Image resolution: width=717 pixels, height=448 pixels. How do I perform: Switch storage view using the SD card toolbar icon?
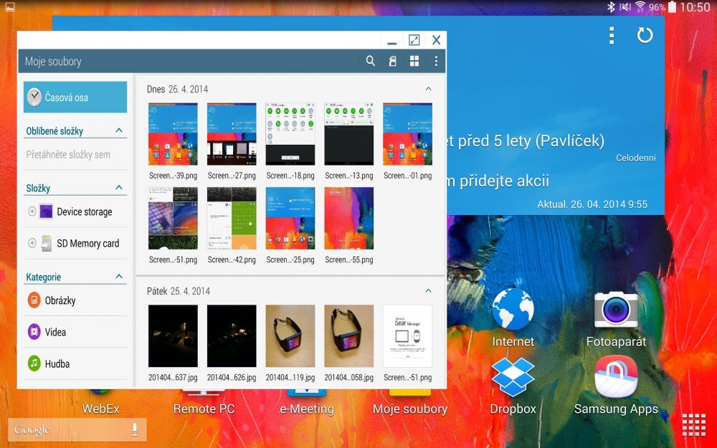(392, 61)
